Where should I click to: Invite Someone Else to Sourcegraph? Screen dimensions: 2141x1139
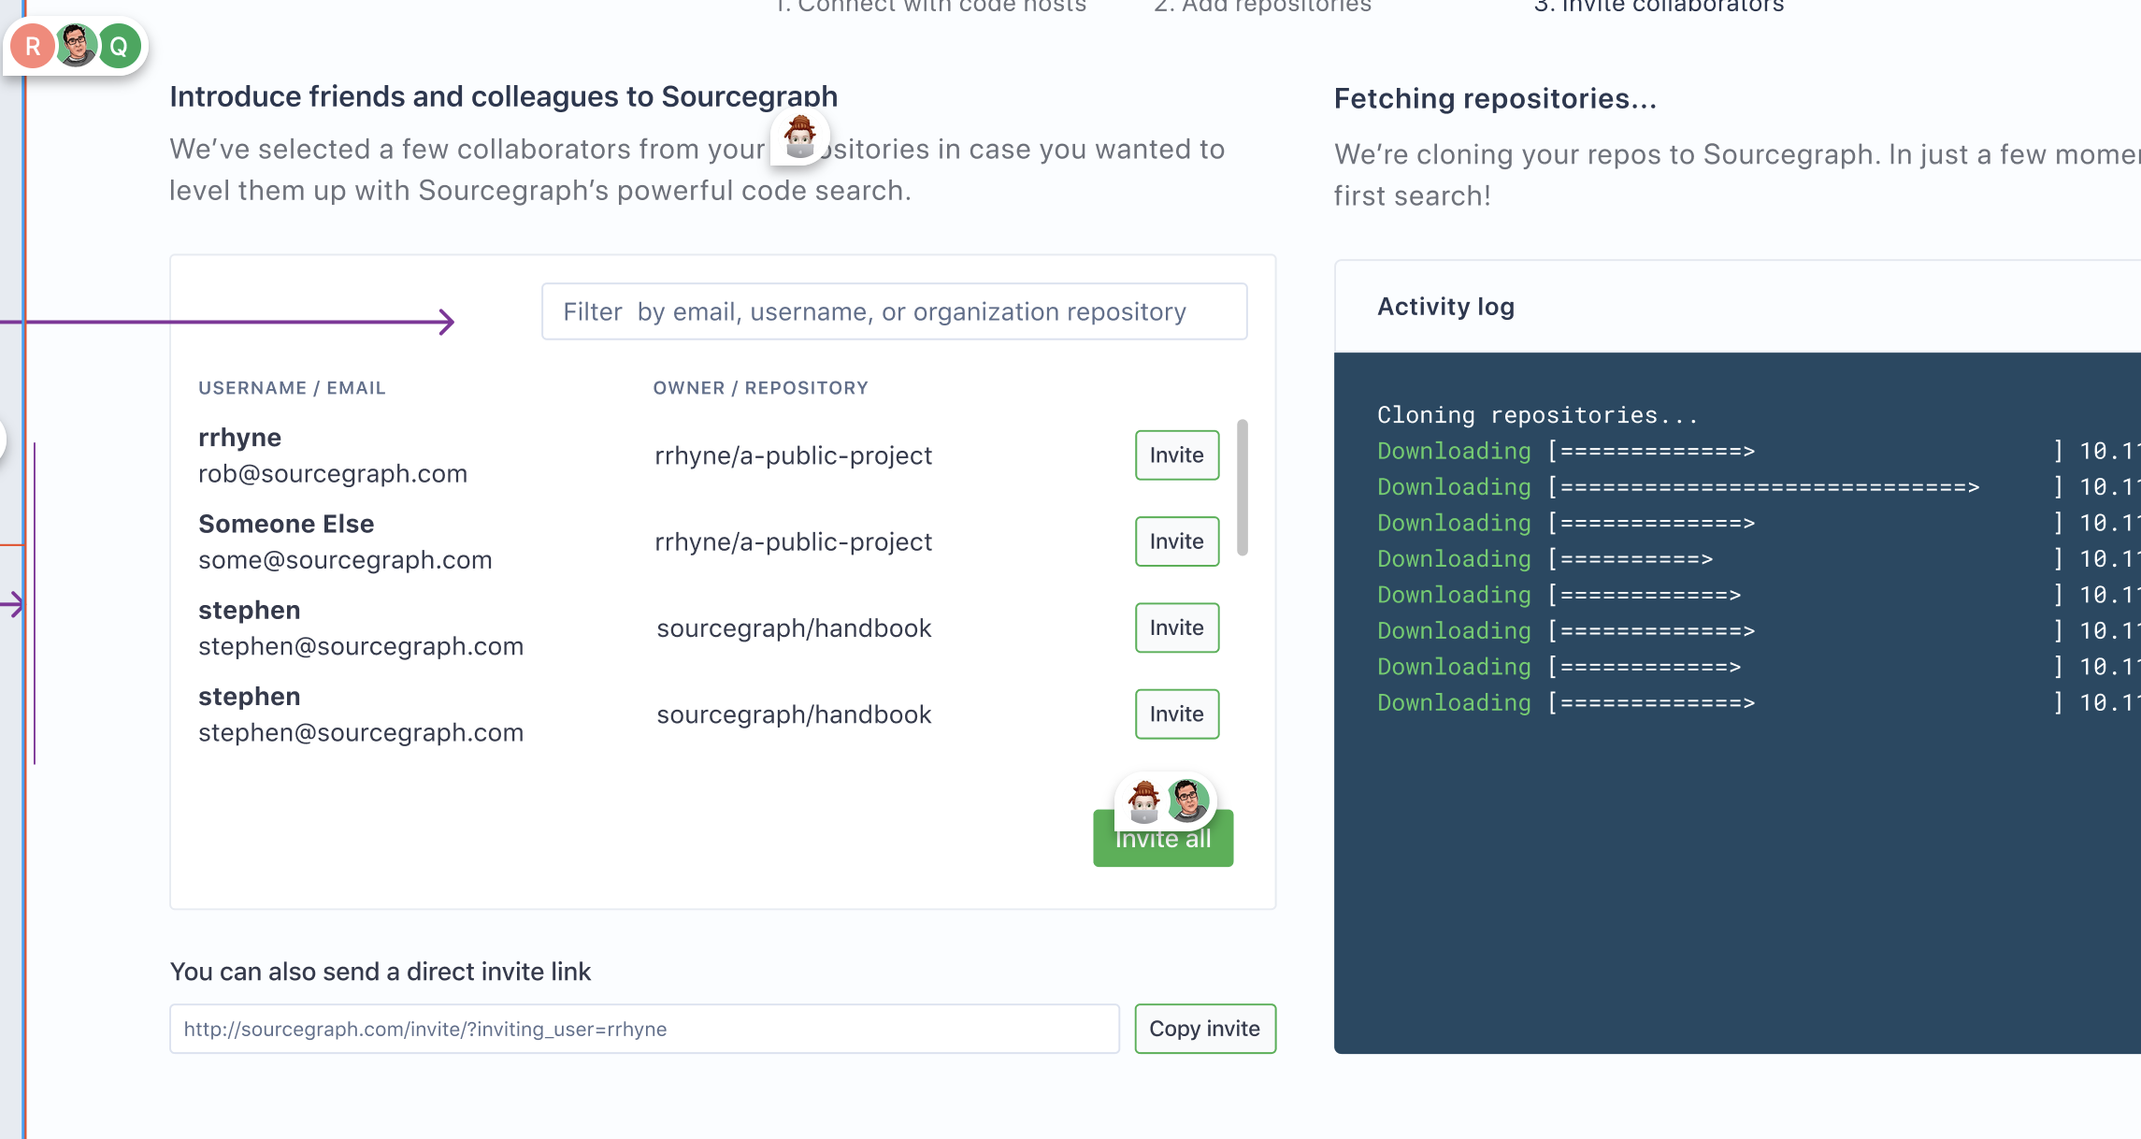click(x=1177, y=541)
